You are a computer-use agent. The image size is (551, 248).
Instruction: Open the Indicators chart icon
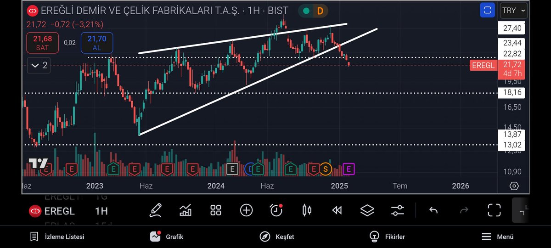point(186,210)
